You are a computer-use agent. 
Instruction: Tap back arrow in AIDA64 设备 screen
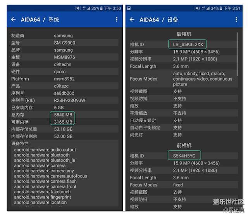point(132,20)
